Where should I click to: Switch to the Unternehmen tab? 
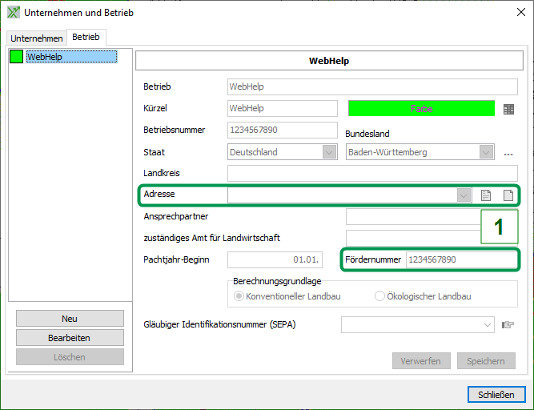point(37,38)
